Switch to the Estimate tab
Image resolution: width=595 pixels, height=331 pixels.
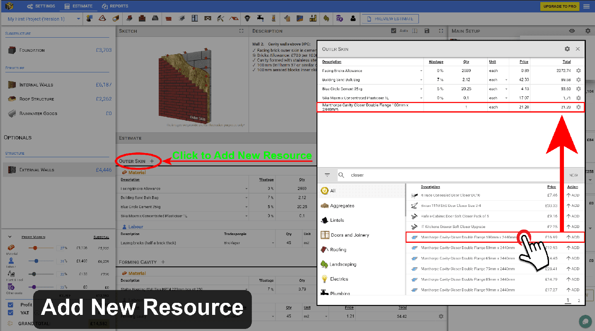79,6
